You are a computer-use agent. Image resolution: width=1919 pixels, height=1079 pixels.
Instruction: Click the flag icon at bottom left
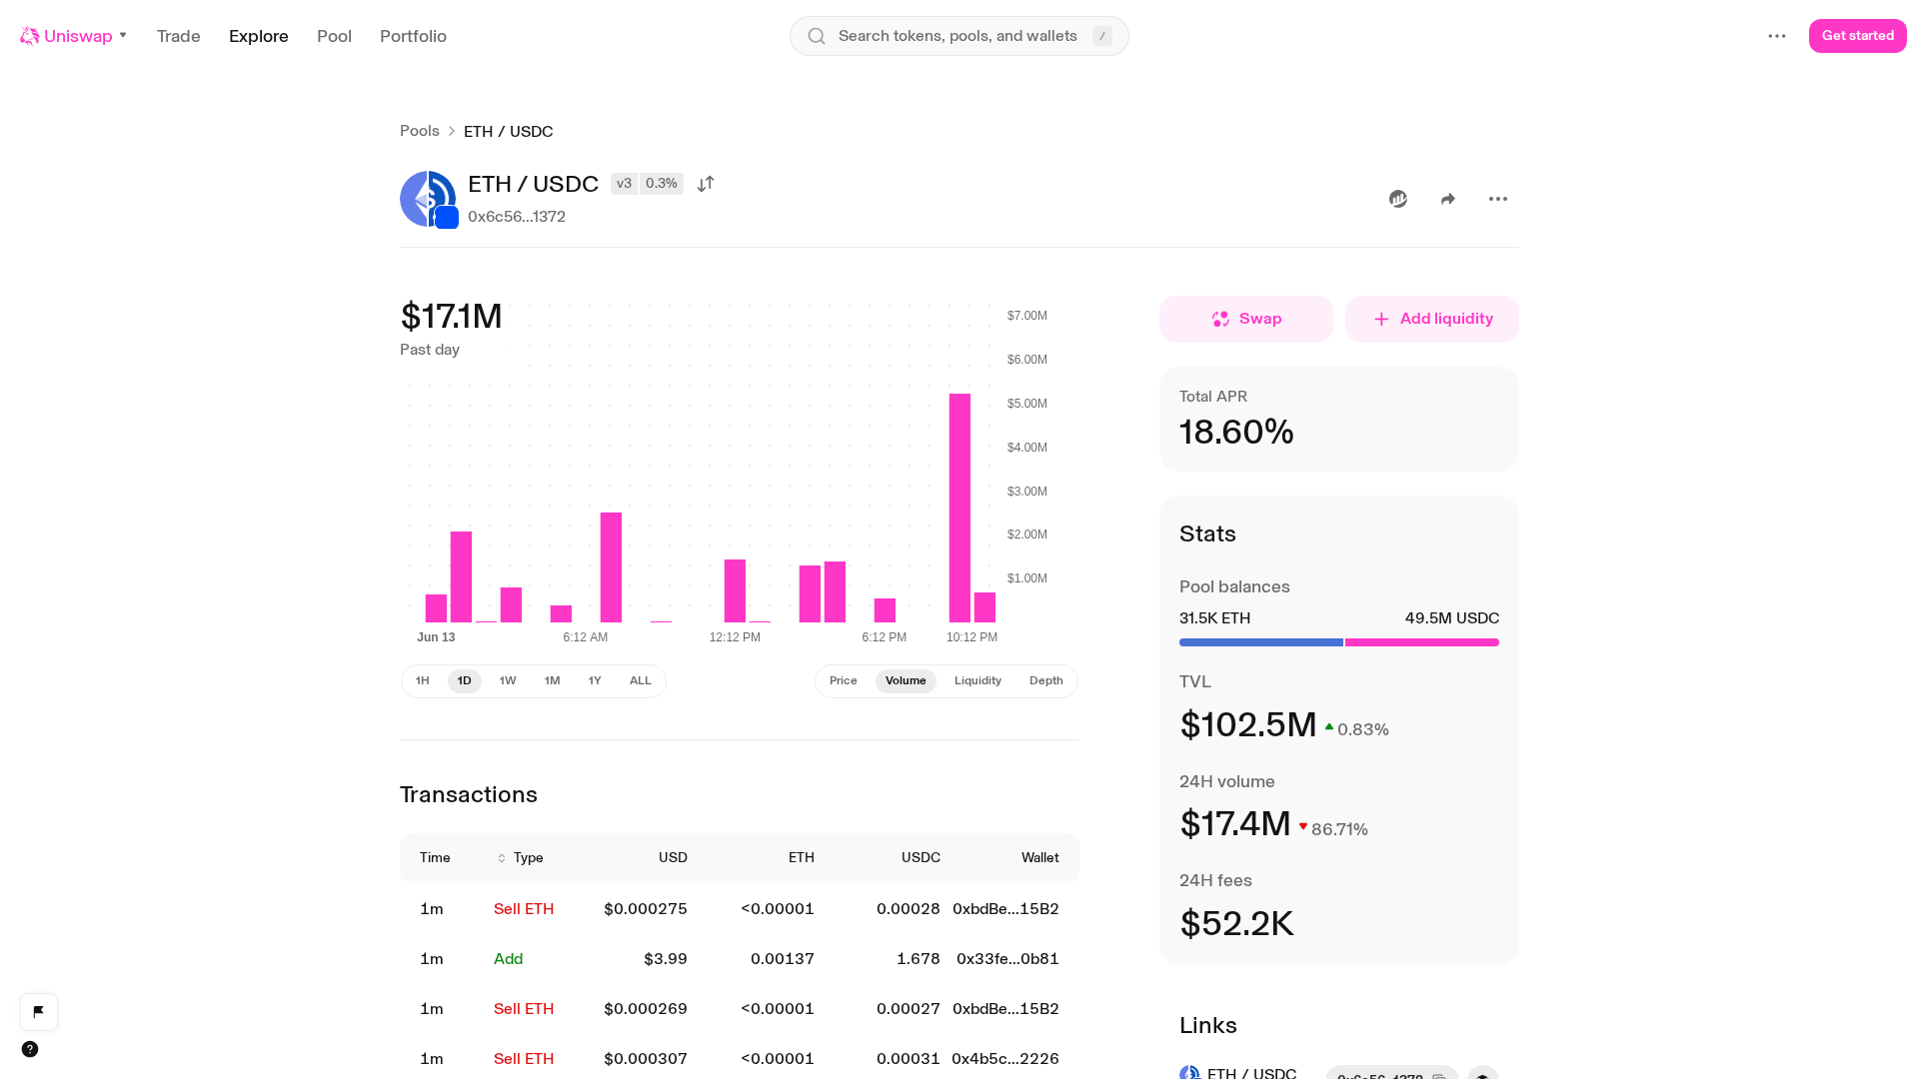tap(39, 1012)
